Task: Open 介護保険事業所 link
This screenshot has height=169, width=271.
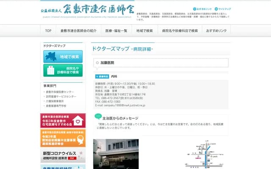Action: [55, 101]
